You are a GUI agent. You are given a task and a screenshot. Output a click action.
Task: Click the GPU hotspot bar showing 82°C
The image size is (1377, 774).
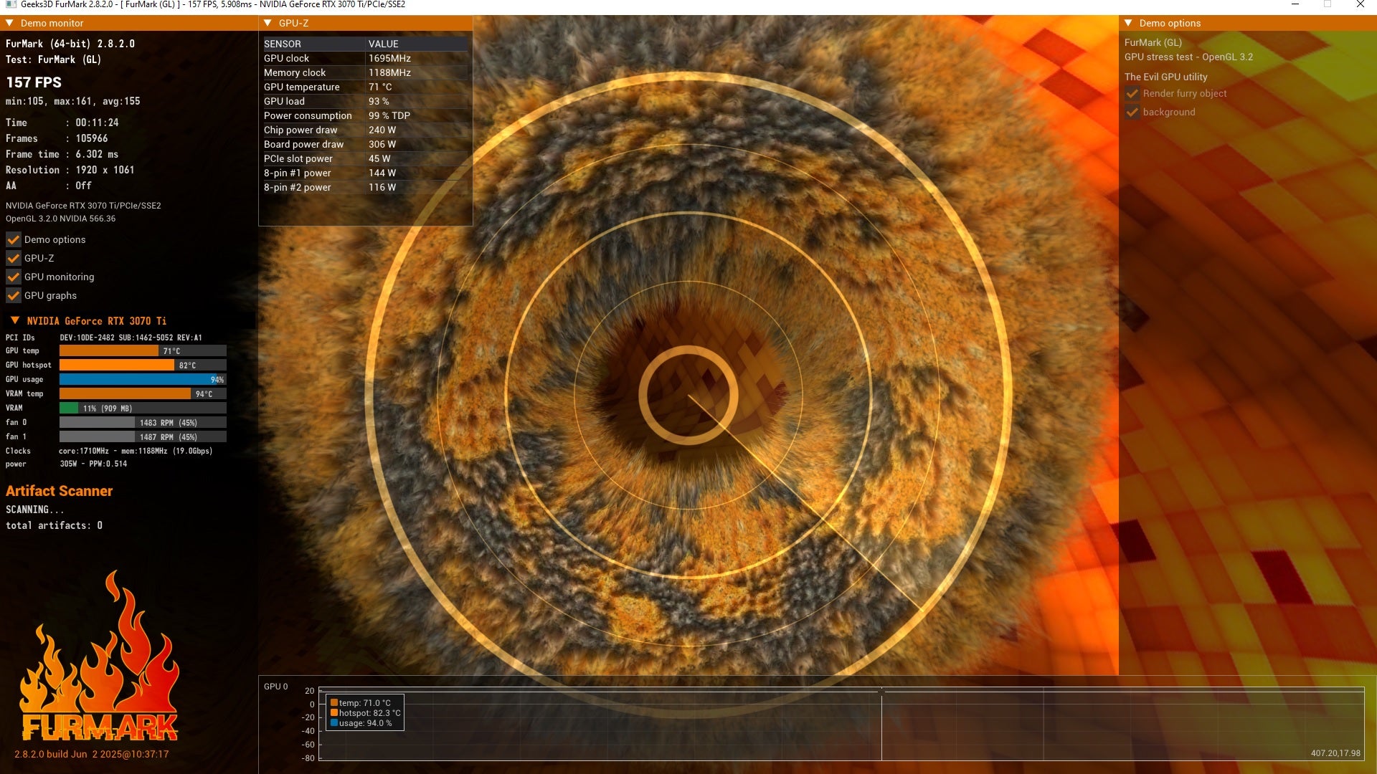coord(143,365)
